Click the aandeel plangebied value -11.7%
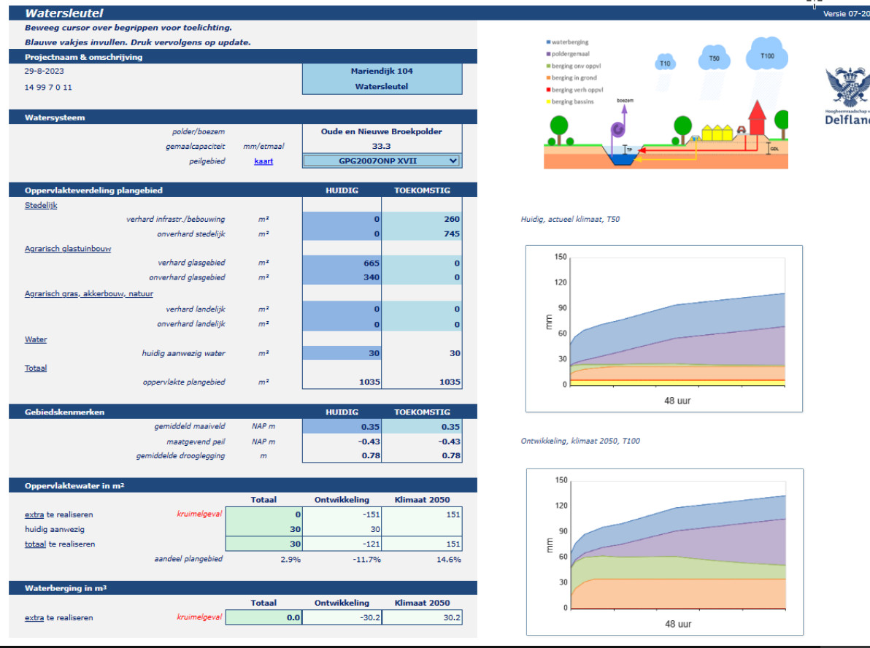Image resolution: width=870 pixels, height=648 pixels. click(x=367, y=559)
